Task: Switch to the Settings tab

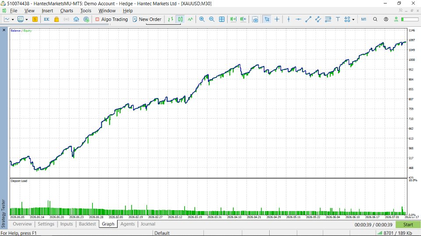Action: tap(46, 224)
